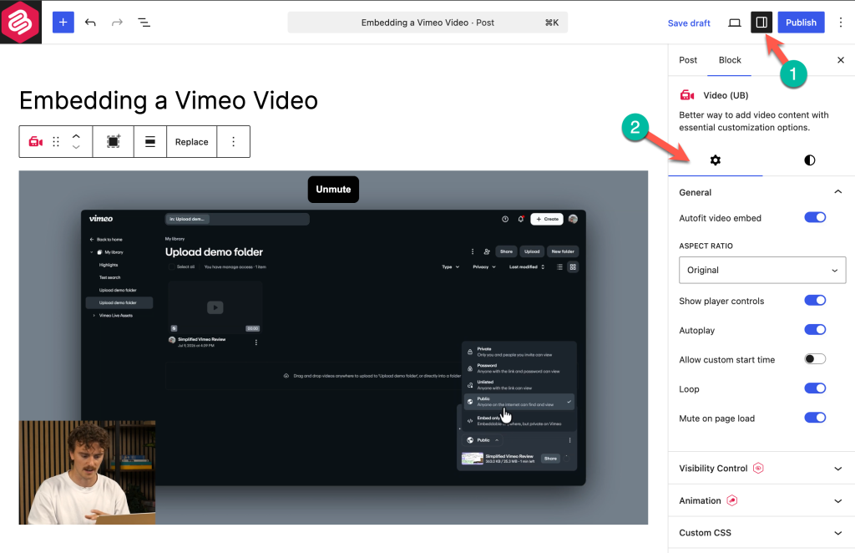Enable Allow custom start time switch

(x=815, y=359)
